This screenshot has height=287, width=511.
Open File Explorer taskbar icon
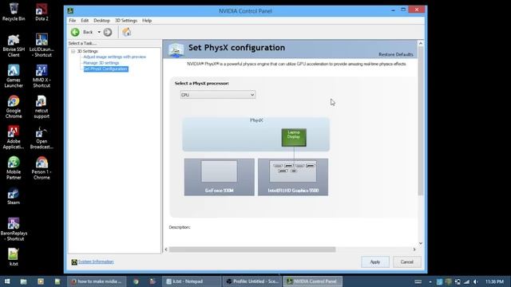click(23, 281)
